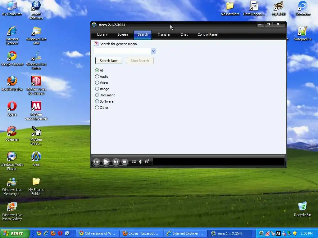Select old installers folder icon

point(230,8)
